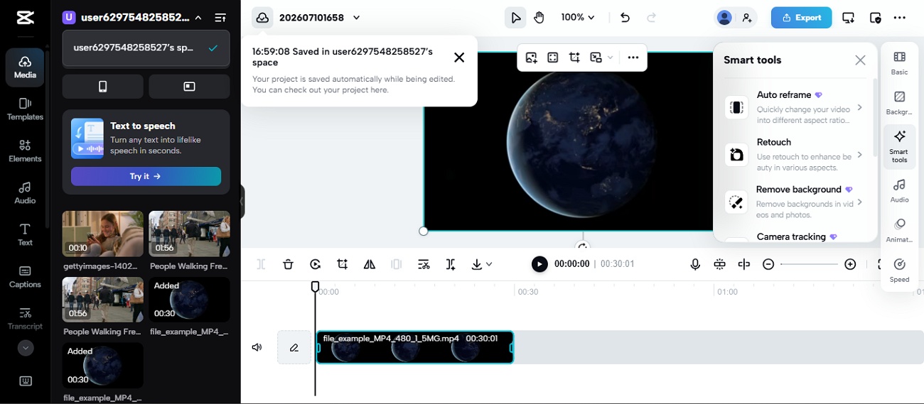Open the user avatar profile
The height and width of the screenshot is (404, 924).
click(x=724, y=18)
